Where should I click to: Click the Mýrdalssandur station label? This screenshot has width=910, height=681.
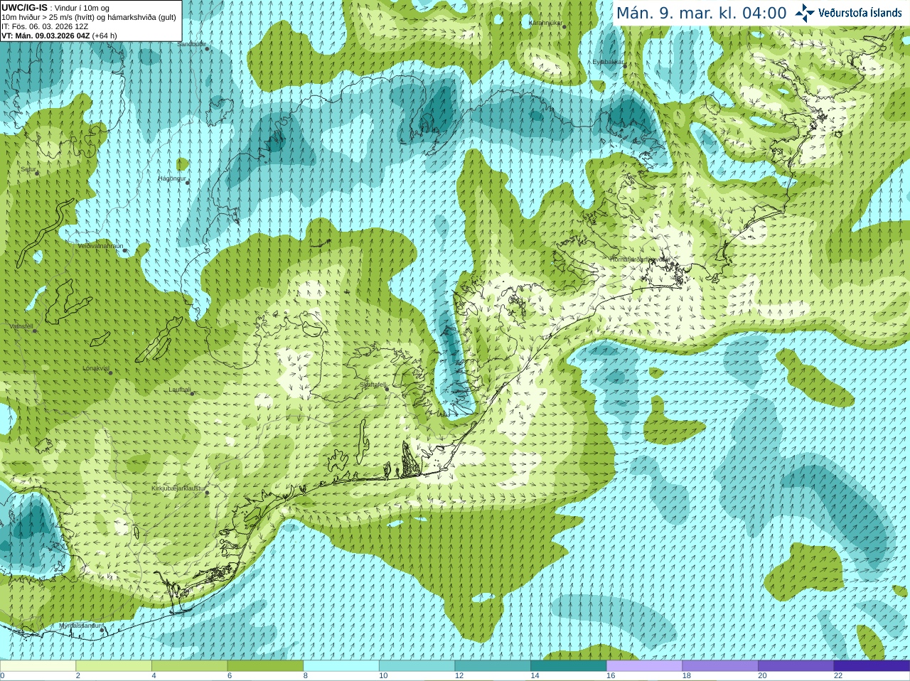click(x=80, y=626)
